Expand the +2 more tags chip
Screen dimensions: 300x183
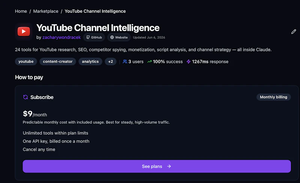(x=111, y=61)
